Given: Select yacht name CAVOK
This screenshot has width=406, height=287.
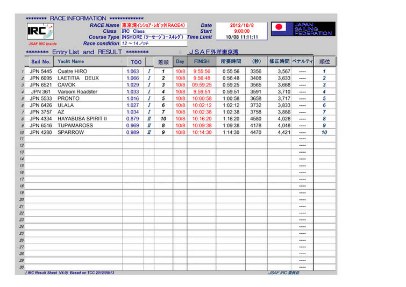Looking at the screenshot, I should 67,84.
